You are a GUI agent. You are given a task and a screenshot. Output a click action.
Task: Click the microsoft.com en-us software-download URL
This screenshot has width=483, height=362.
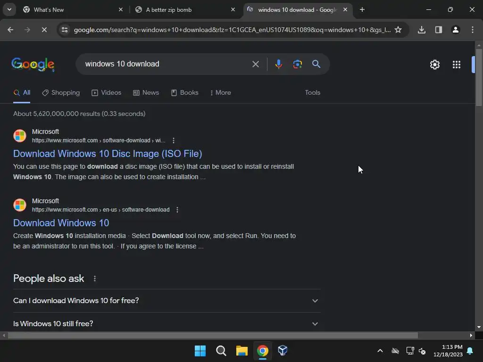tap(101, 210)
